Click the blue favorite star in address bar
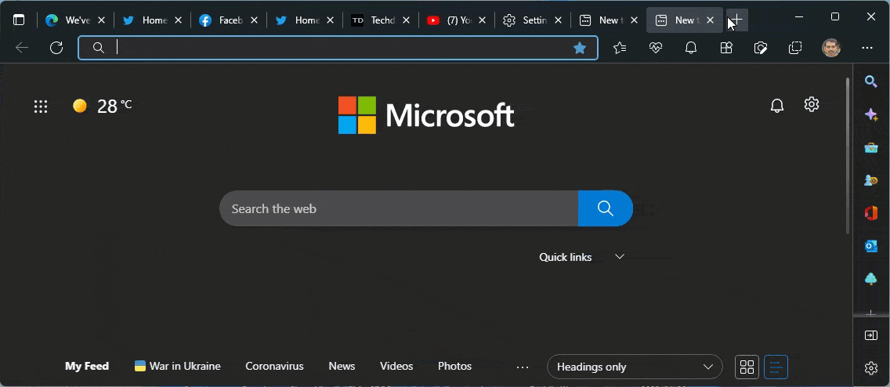This screenshot has height=387, width=890. [580, 49]
